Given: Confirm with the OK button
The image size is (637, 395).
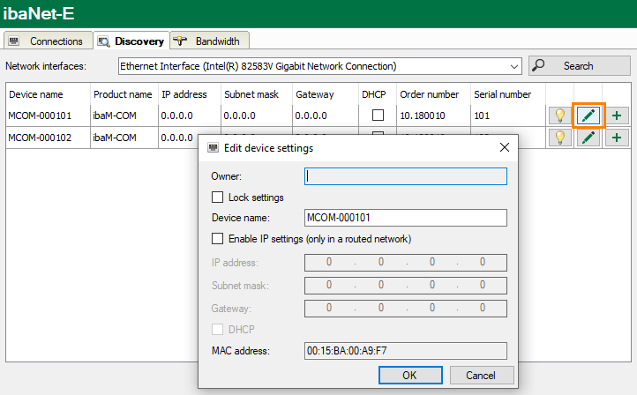Looking at the screenshot, I should click(x=409, y=375).
